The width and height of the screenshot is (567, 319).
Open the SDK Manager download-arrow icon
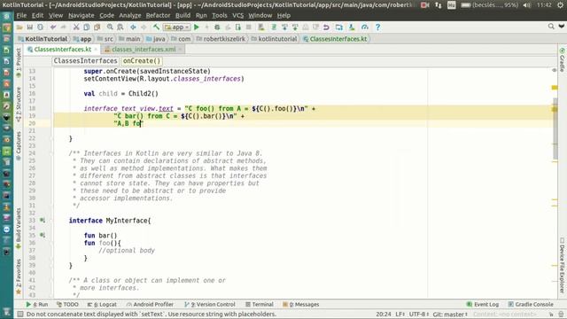pyautogui.click(x=352, y=27)
